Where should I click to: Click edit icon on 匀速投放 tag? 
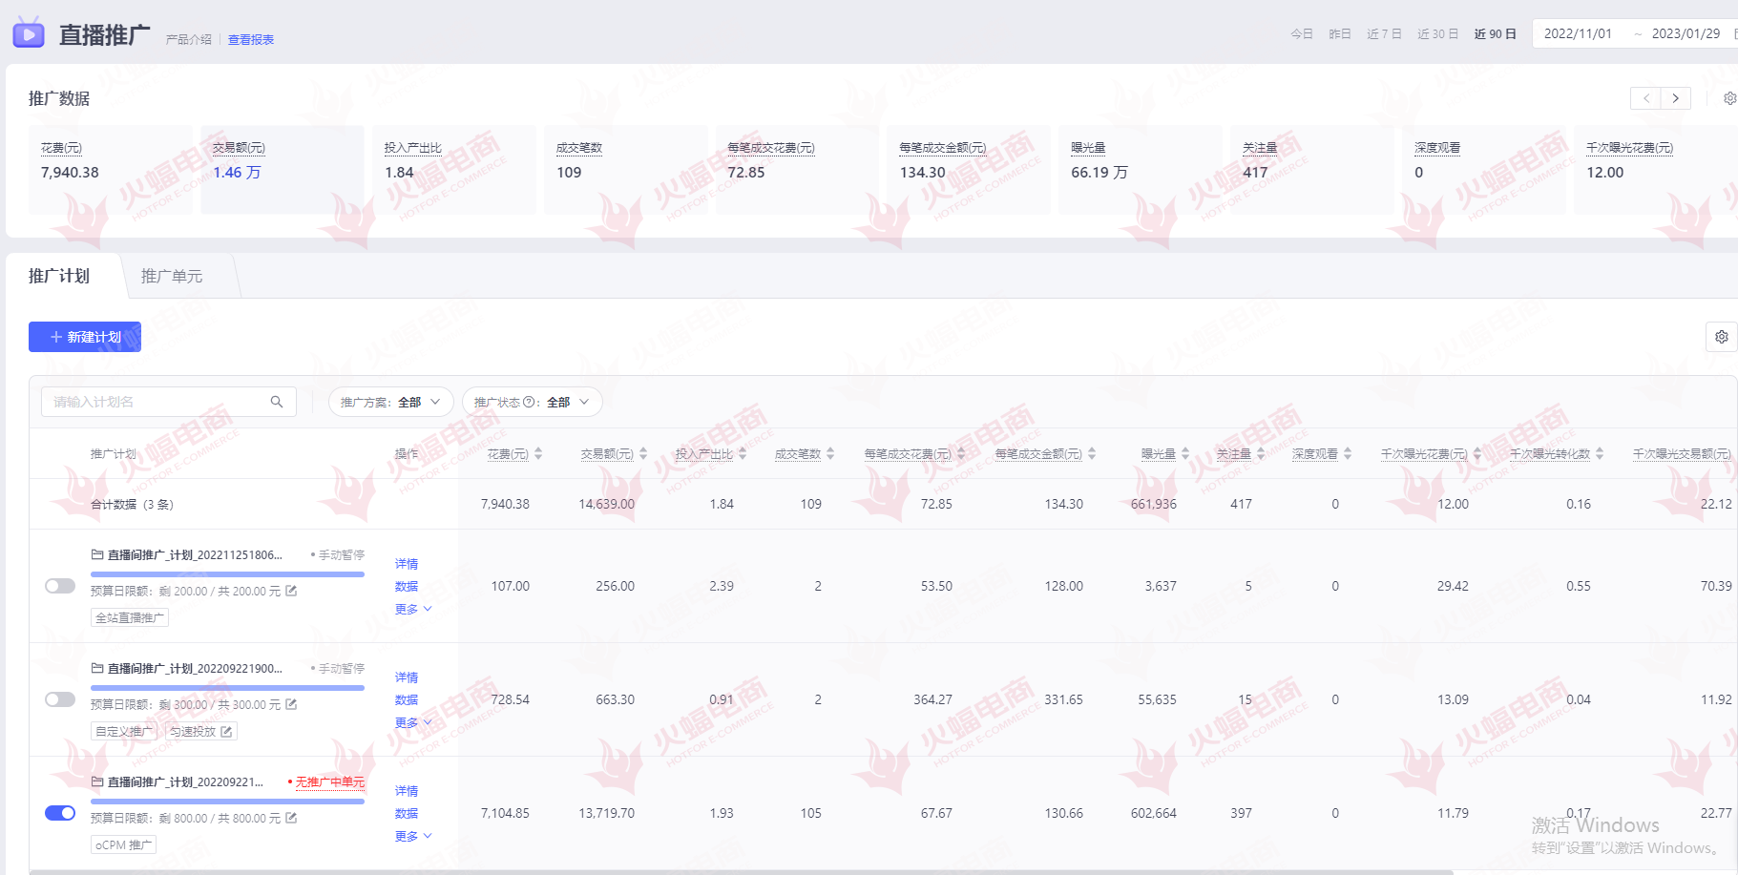tap(226, 732)
